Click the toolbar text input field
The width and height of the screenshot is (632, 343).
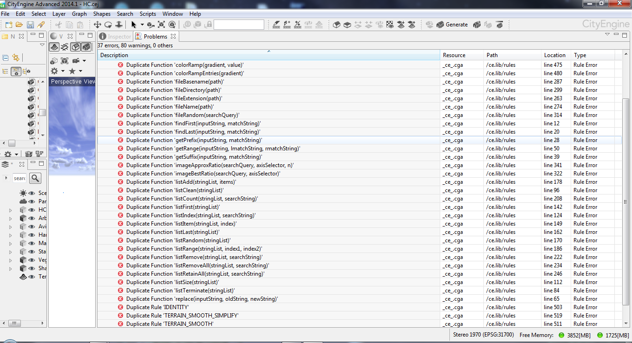point(239,25)
